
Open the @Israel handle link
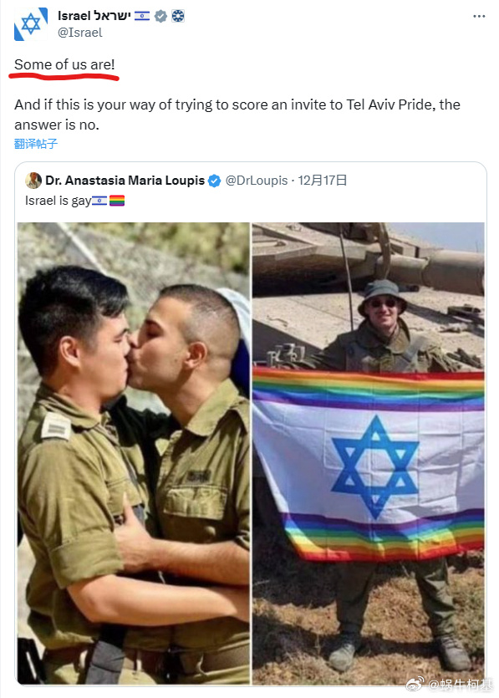pos(79,33)
